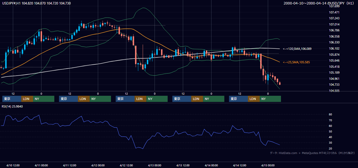Image resolution: width=358 pixels, height=168 pixels.
Task: Select the fourth LDN session block
Action: pos(197,99)
